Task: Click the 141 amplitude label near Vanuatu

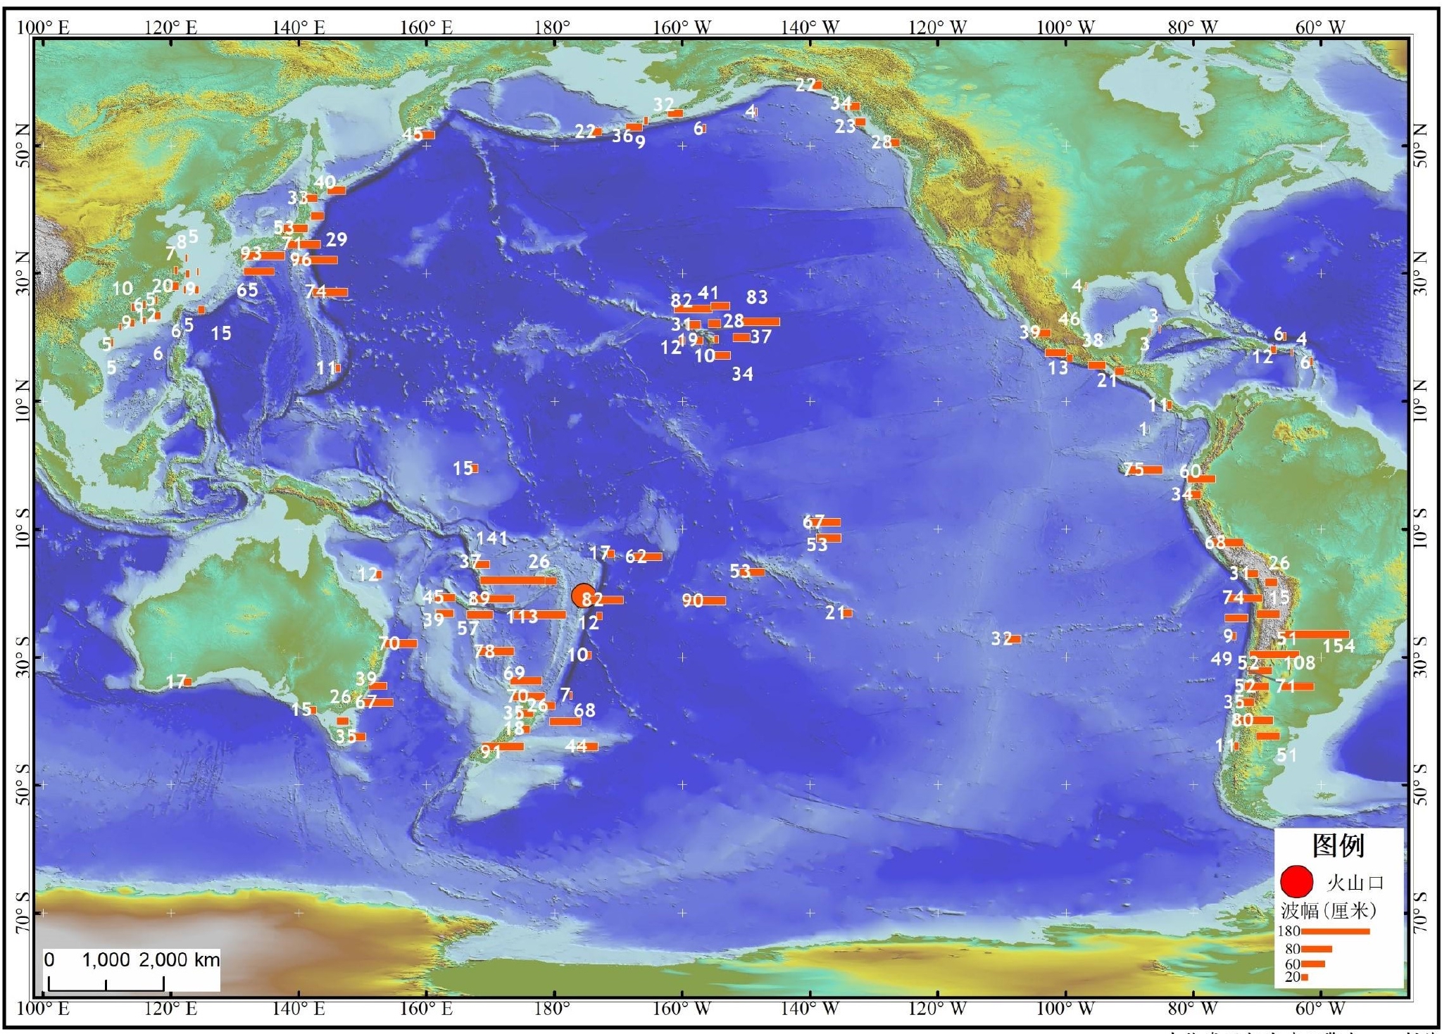Action: [x=491, y=538]
